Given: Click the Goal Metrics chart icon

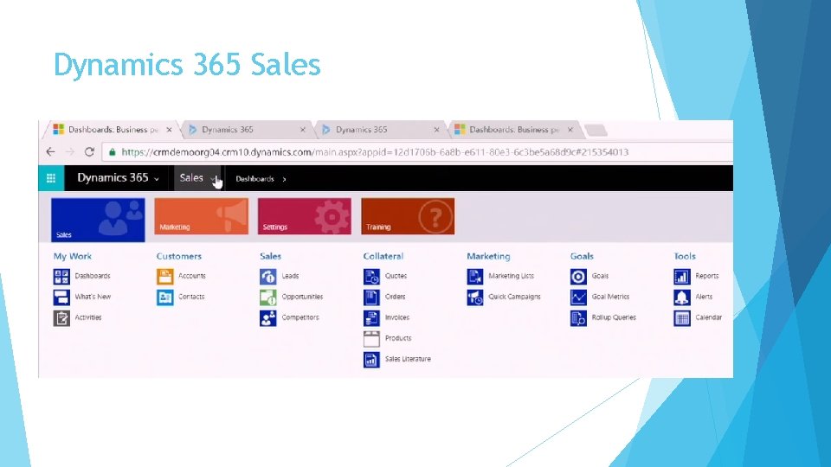Looking at the screenshot, I should coord(578,297).
